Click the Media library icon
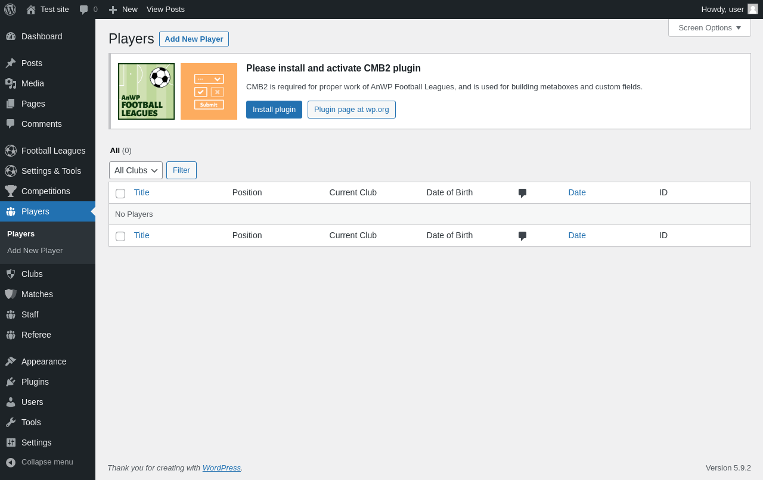Image resolution: width=763 pixels, height=480 pixels. pyautogui.click(x=11, y=83)
